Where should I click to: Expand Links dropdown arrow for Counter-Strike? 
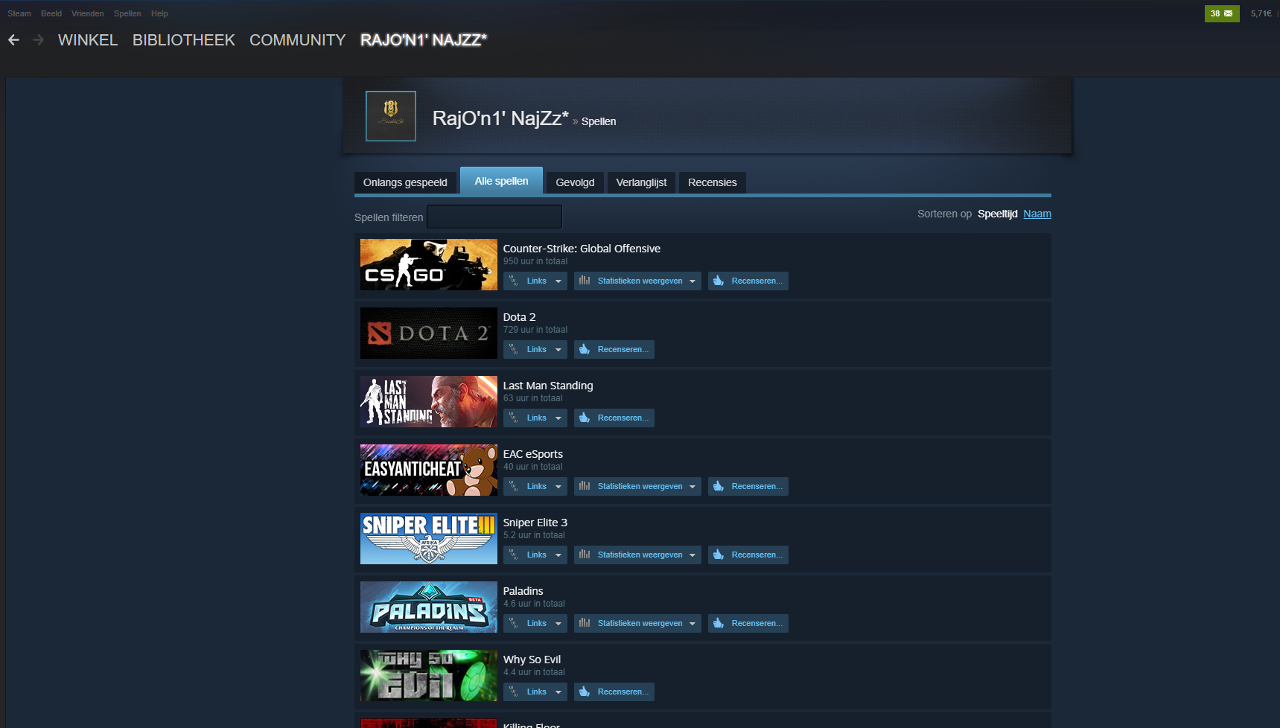[558, 281]
